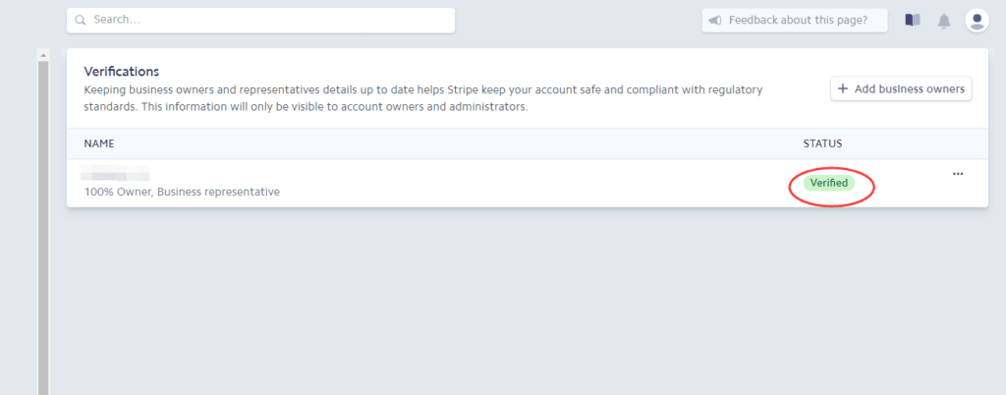This screenshot has width=1006, height=395.
Task: Click the megaphone feedback icon
Action: (x=715, y=21)
